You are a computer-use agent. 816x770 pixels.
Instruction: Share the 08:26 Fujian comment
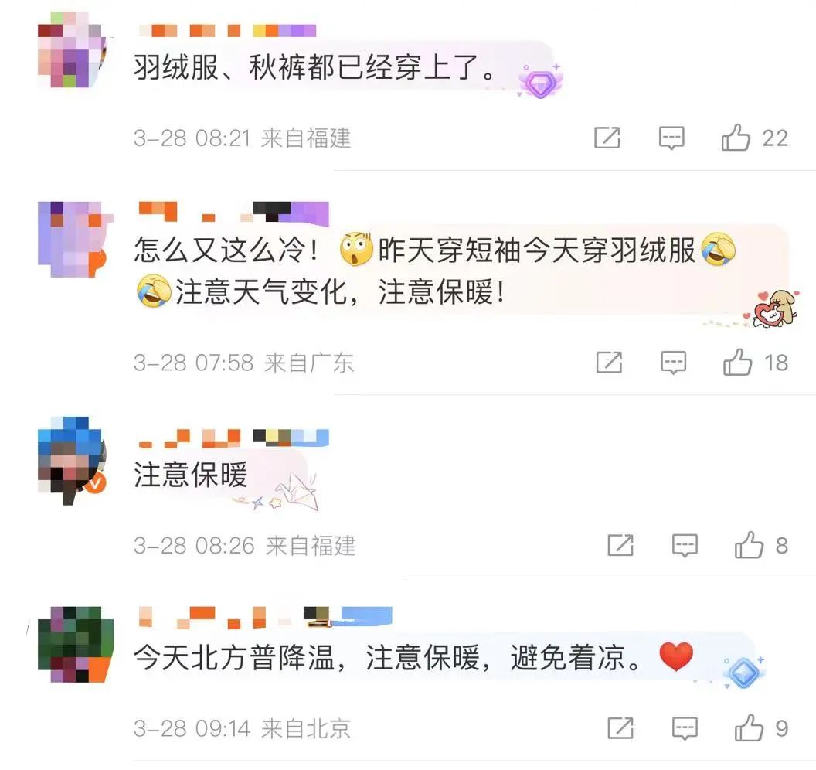(620, 545)
